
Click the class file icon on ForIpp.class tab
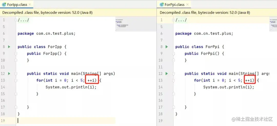click(4, 5)
